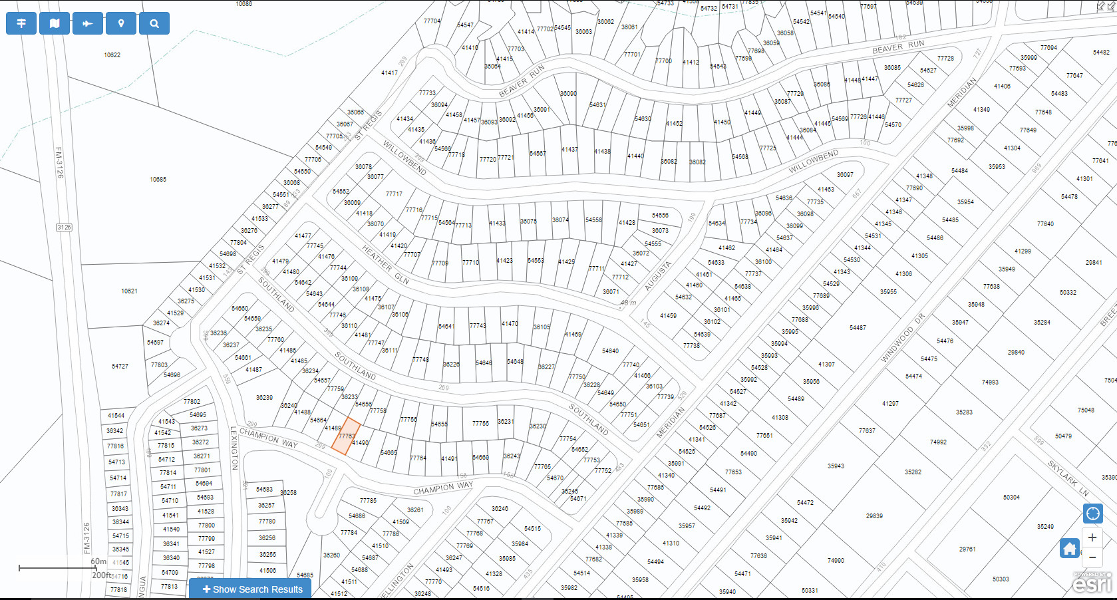Select parcel 36239
Image resolution: width=1117 pixels, height=600 pixels.
coord(265,398)
